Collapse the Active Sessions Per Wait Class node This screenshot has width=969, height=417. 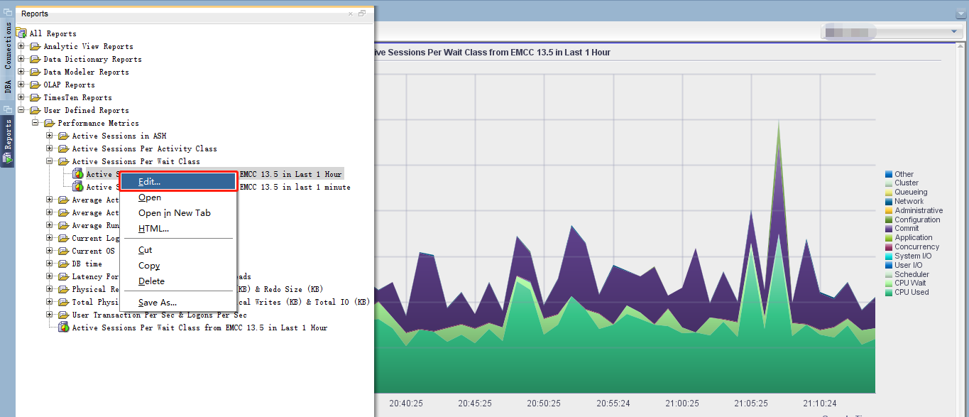(x=50, y=161)
